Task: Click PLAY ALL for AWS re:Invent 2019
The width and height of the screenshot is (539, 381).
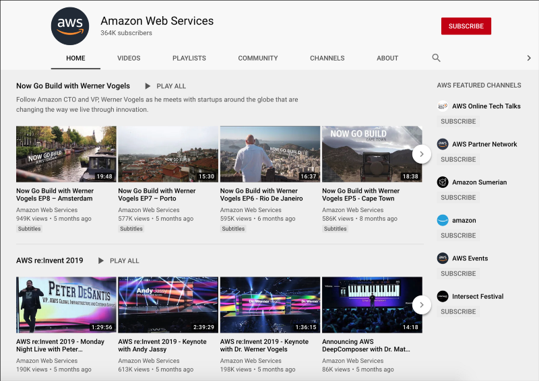Action: pyautogui.click(x=125, y=261)
